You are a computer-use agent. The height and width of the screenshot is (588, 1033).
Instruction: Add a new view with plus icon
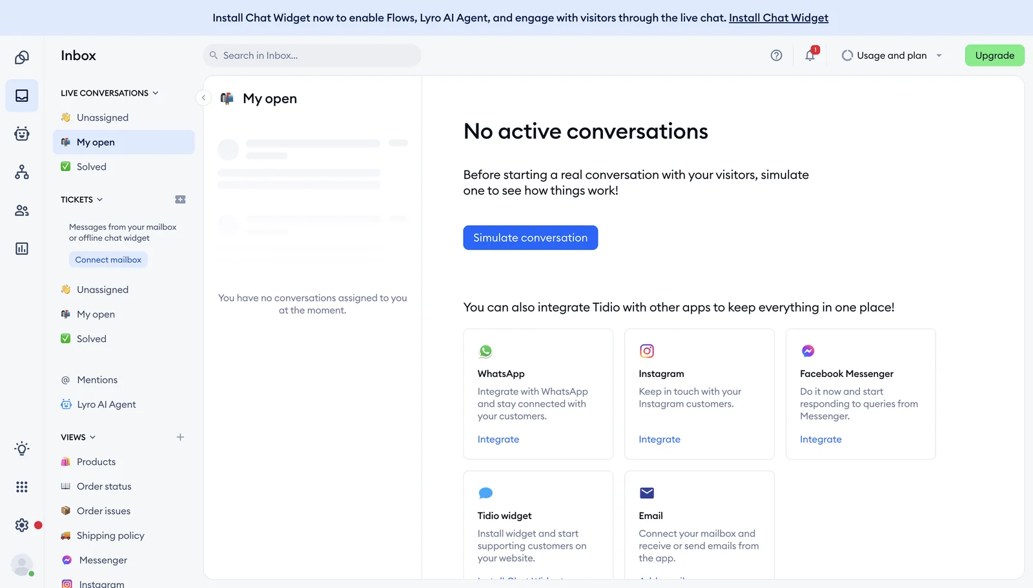[180, 437]
